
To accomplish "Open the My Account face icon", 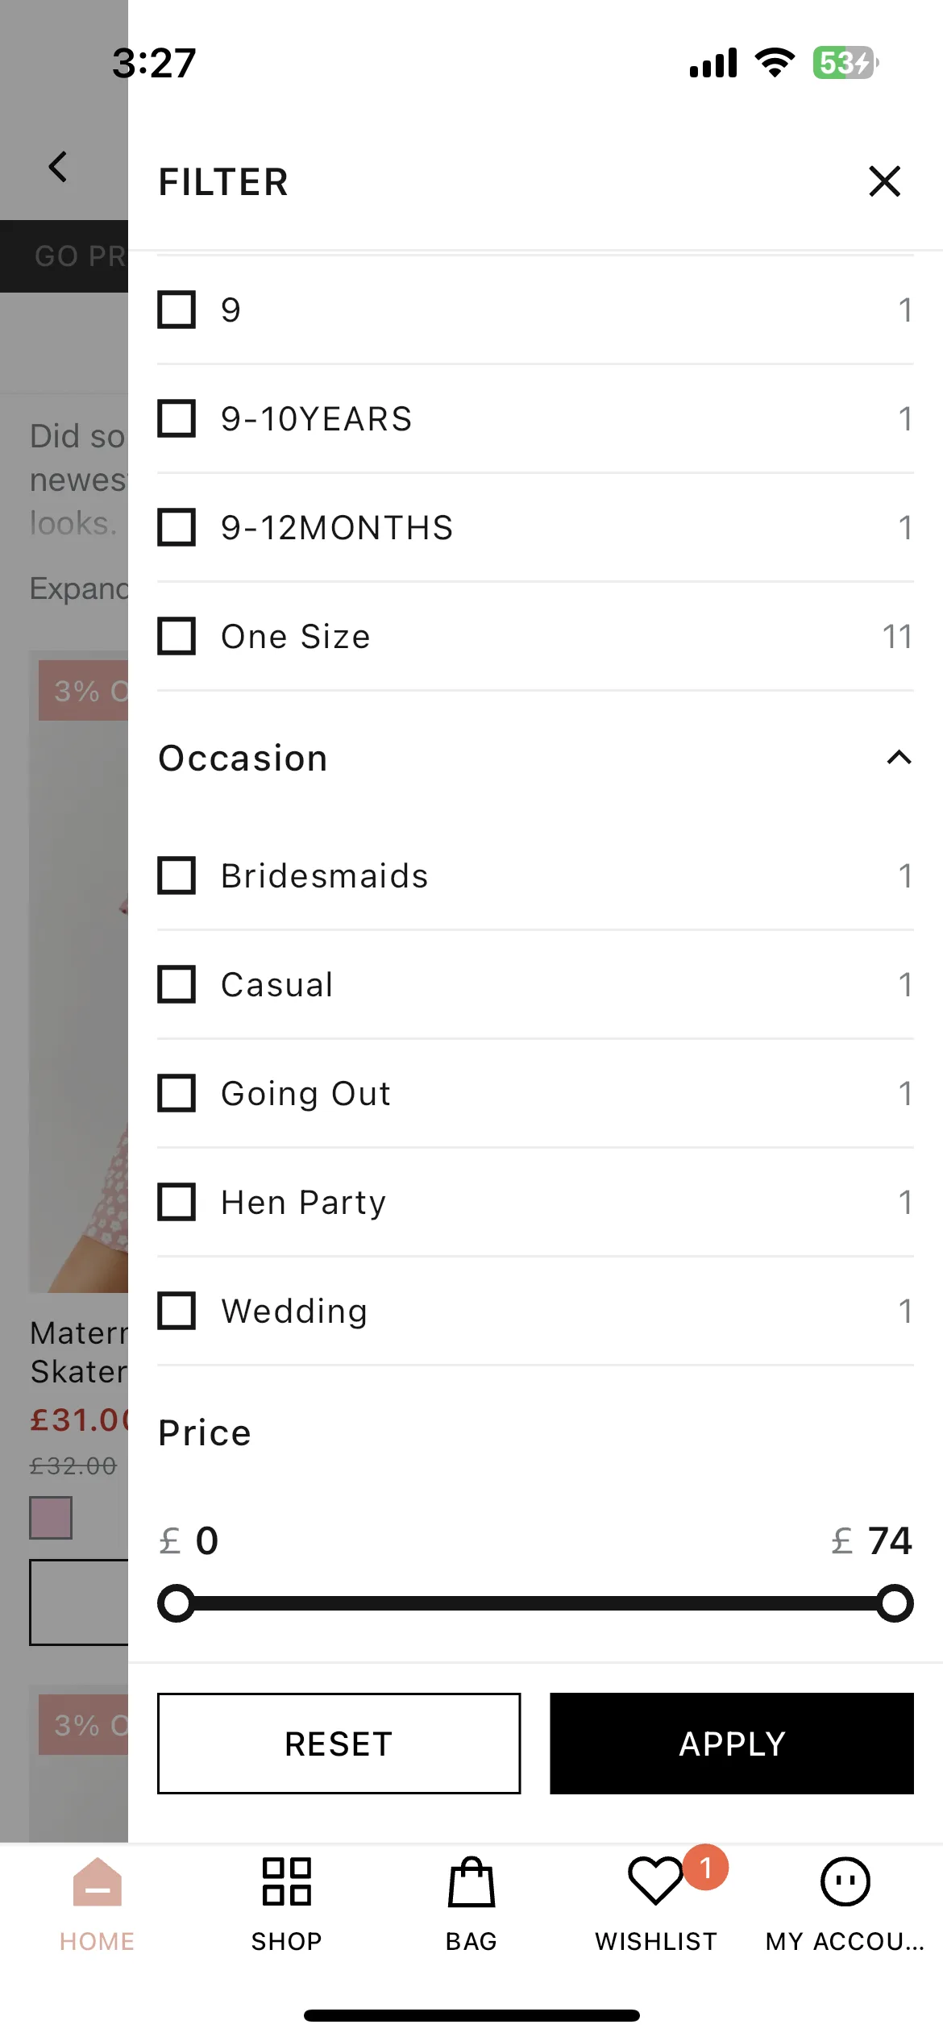I will click(x=845, y=1881).
